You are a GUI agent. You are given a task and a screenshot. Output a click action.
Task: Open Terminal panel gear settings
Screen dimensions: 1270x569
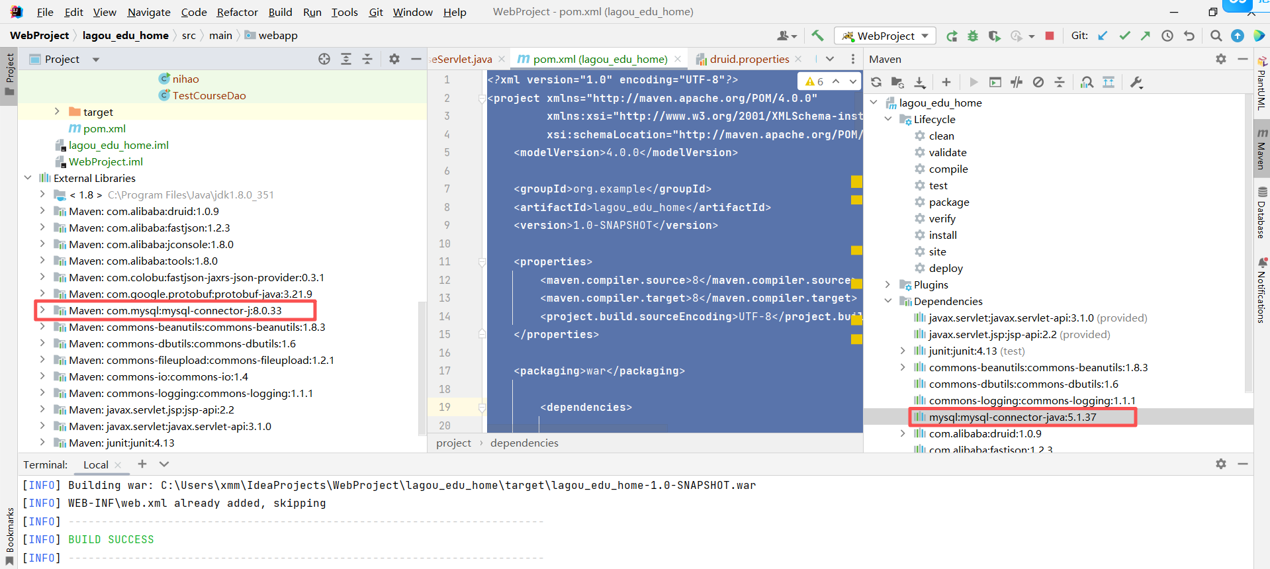click(x=1221, y=464)
